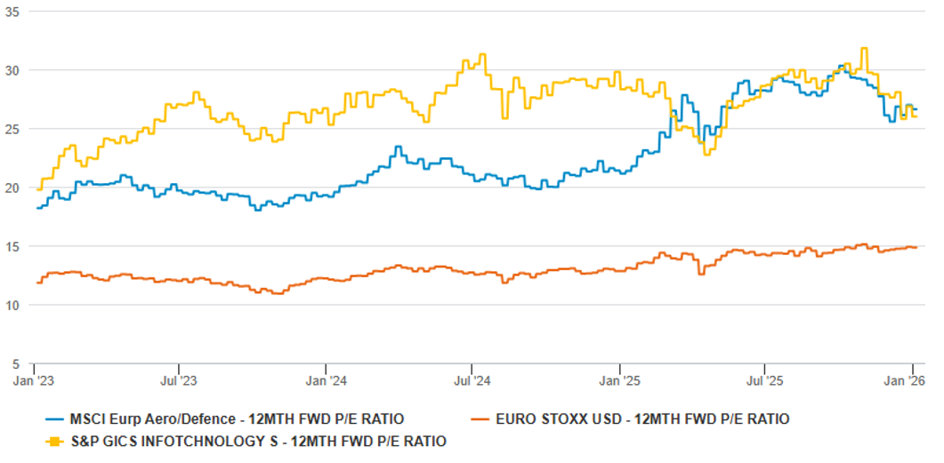Select the 20 y-axis value label

(14, 188)
